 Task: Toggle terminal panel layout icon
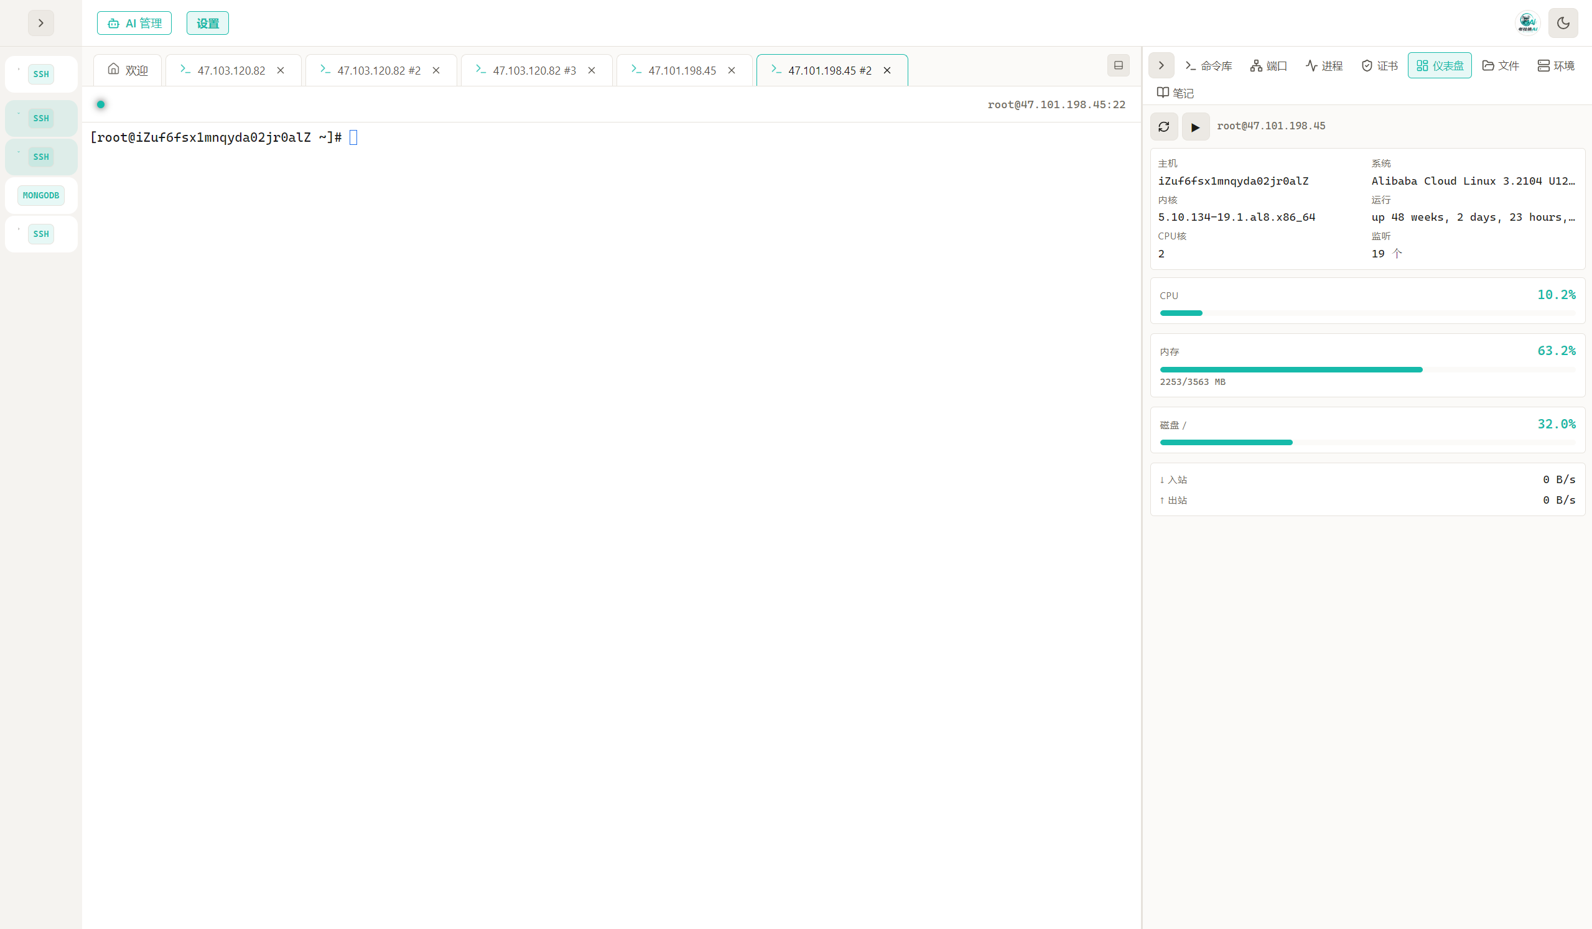tap(1118, 65)
